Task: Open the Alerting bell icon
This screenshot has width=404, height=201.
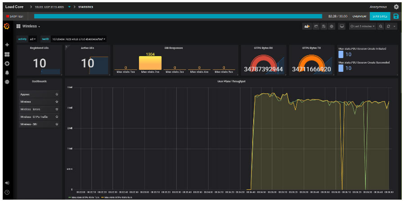Action: tap(7, 73)
